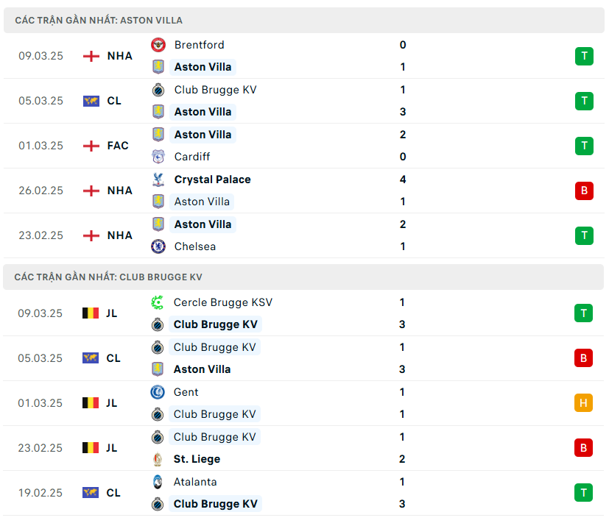
Task: Click the England flag beside FAC
Action: point(91,146)
